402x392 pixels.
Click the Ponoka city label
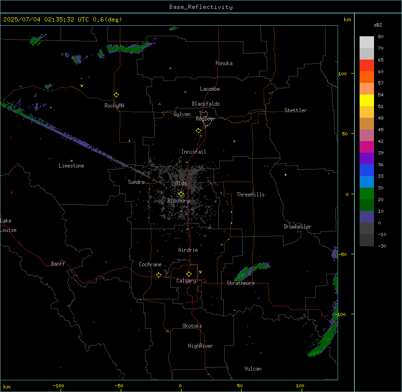pyautogui.click(x=224, y=63)
